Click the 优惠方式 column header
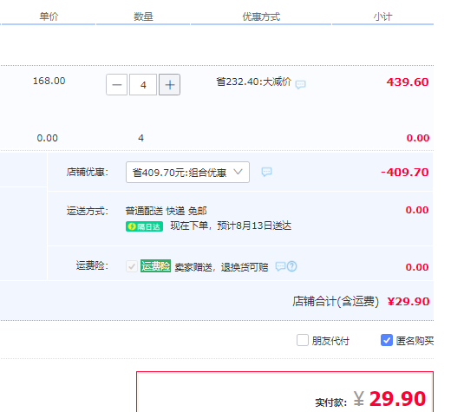464x412 pixels. click(x=261, y=16)
